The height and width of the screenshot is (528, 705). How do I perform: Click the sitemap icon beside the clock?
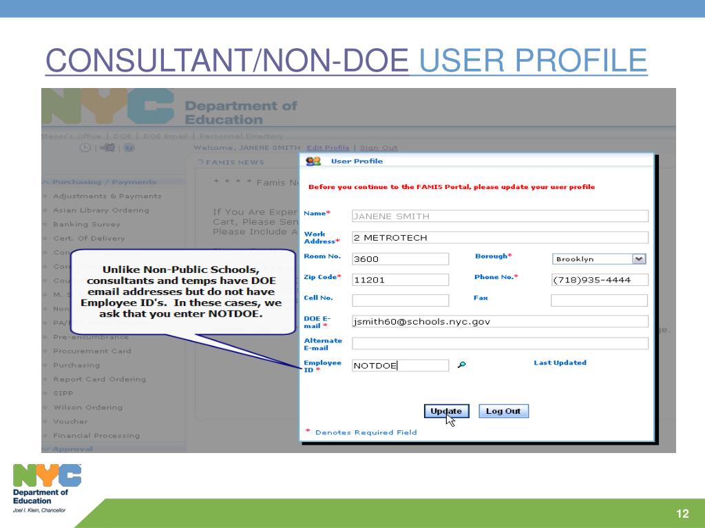coord(107,148)
